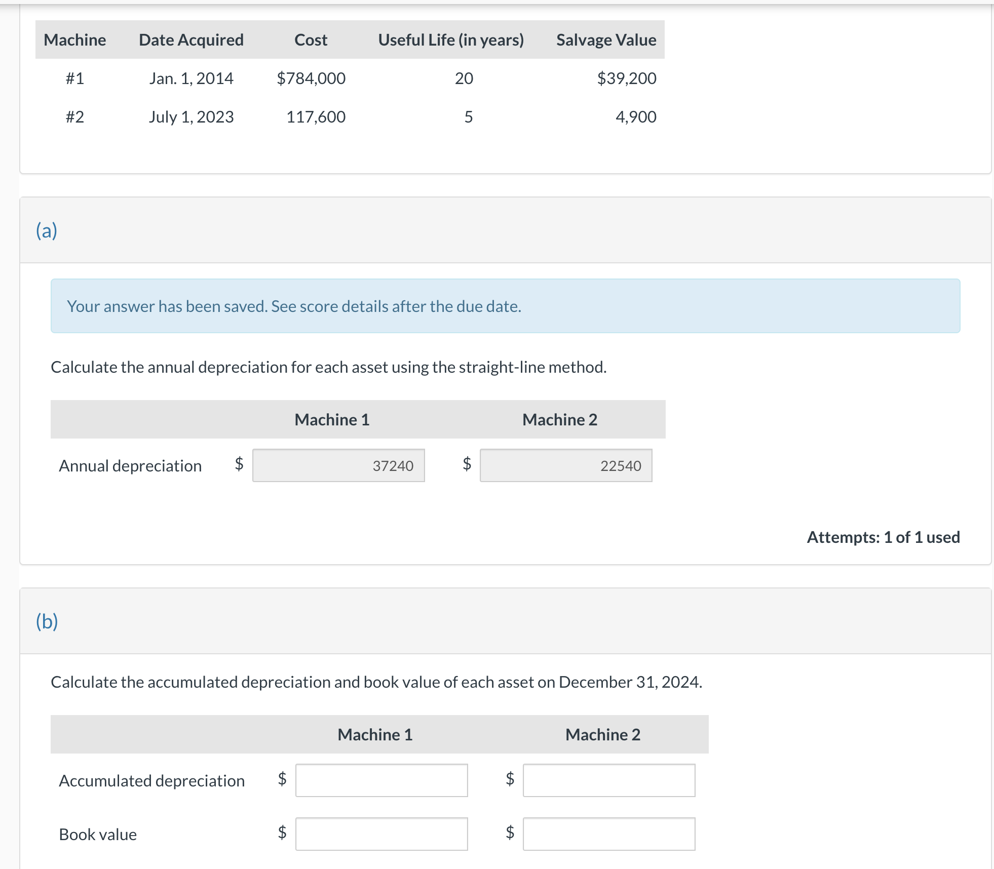994x869 pixels.
Task: Expand the section (b) header
Action: point(47,621)
